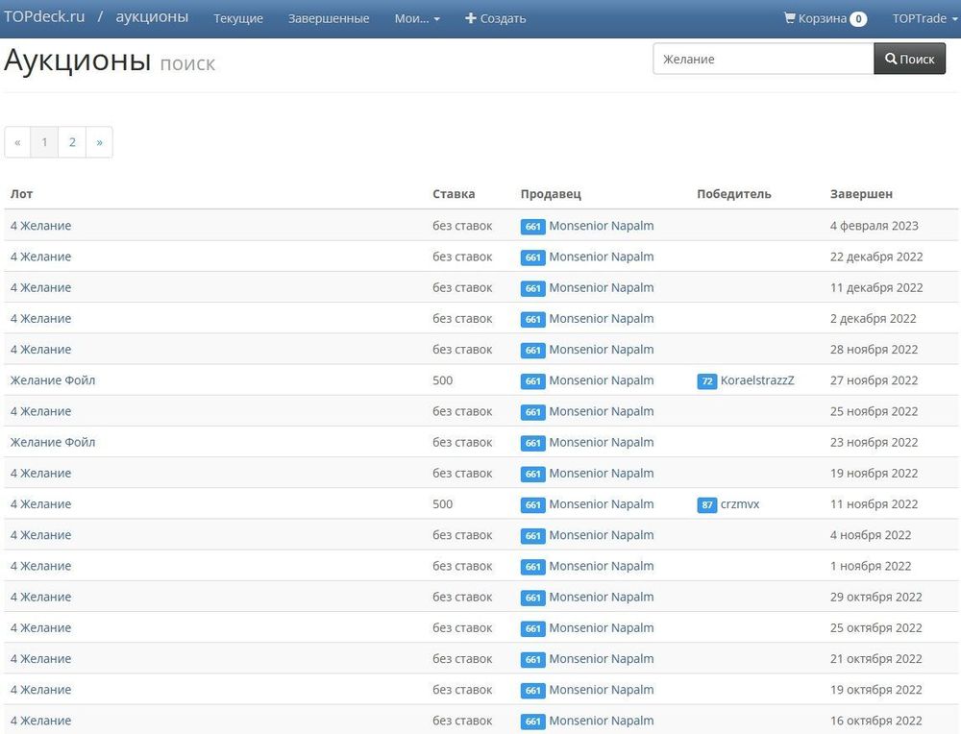
Task: Open page 2 of results
Action: [x=72, y=142]
